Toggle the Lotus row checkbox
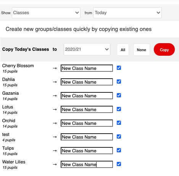This screenshot has height=176, width=179. click(x=119, y=109)
